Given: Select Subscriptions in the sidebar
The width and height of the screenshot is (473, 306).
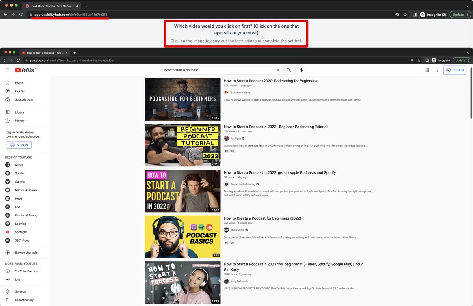Looking at the screenshot, I should pos(24,99).
